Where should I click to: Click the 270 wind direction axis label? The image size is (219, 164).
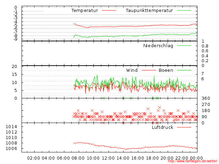pyautogui.click(x=206, y=105)
